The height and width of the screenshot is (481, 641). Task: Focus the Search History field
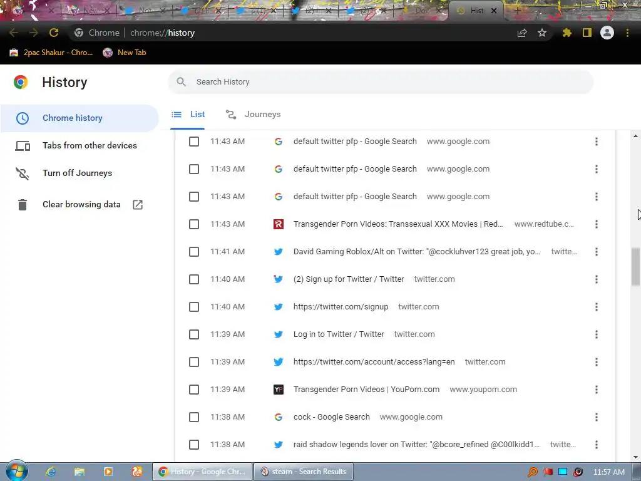[381, 82]
